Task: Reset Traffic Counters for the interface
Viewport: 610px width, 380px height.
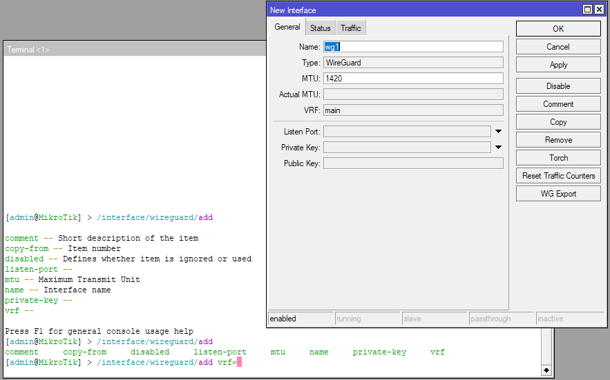Action: [x=557, y=176]
